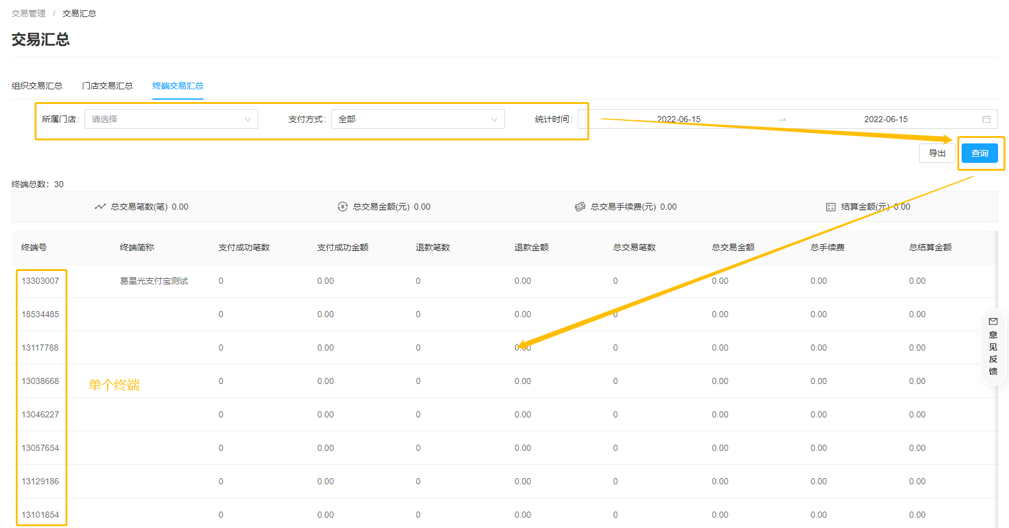Screen dimensions: 1009x528
Task: Click 总手续费 value in row 18534485
Action: pyautogui.click(x=819, y=314)
